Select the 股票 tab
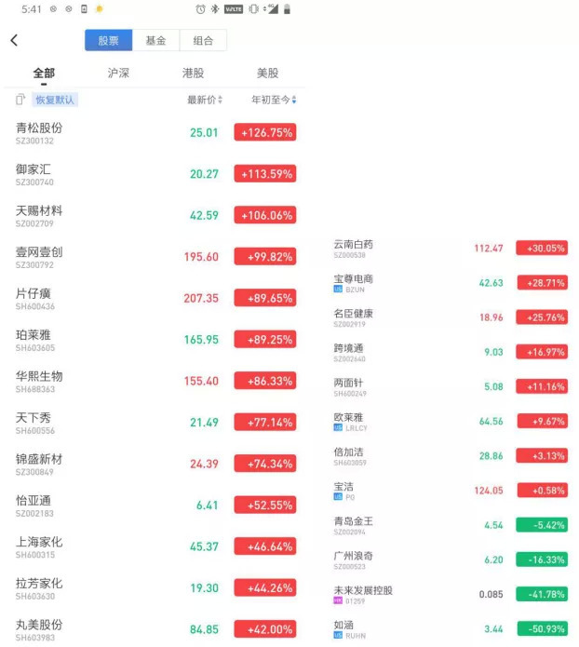This screenshot has width=579, height=647. 109,40
